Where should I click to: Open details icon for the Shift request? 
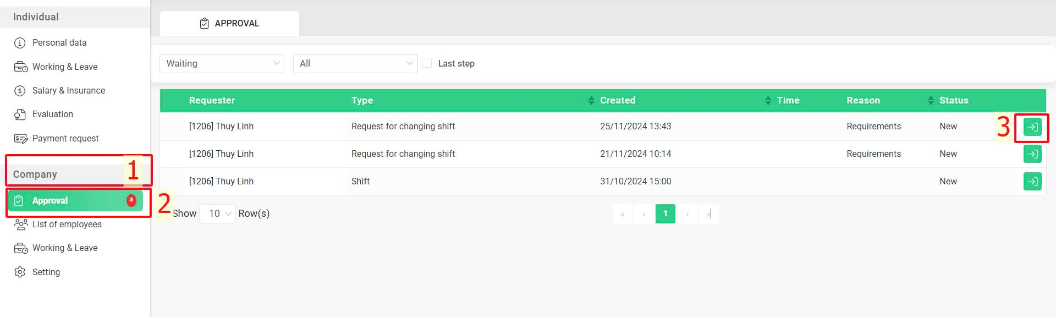click(1032, 181)
